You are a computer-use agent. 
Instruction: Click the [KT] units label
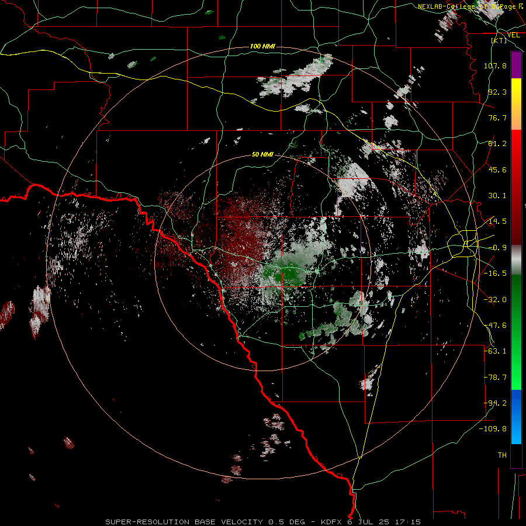499,40
